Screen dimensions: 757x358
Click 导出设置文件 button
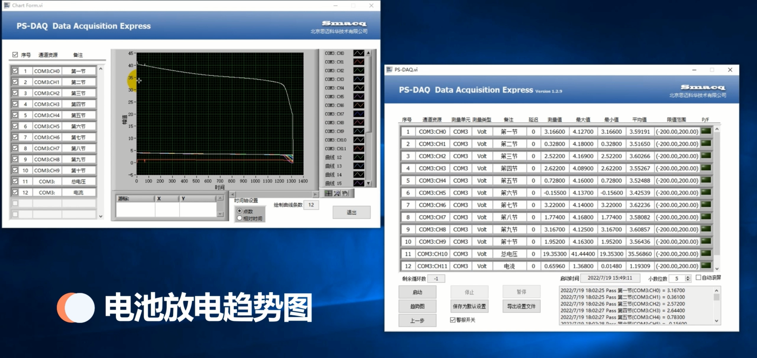coord(521,306)
